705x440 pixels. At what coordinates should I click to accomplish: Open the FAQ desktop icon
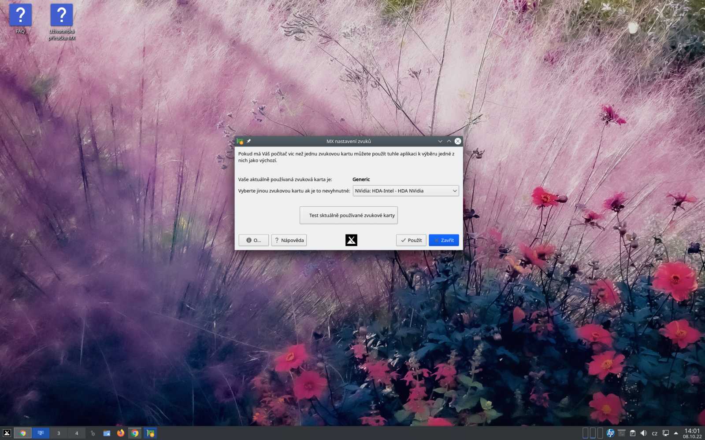pyautogui.click(x=20, y=19)
